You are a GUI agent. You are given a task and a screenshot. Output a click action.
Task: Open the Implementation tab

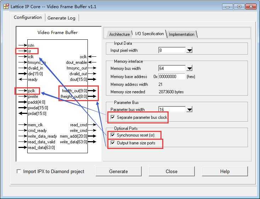pos(182,34)
